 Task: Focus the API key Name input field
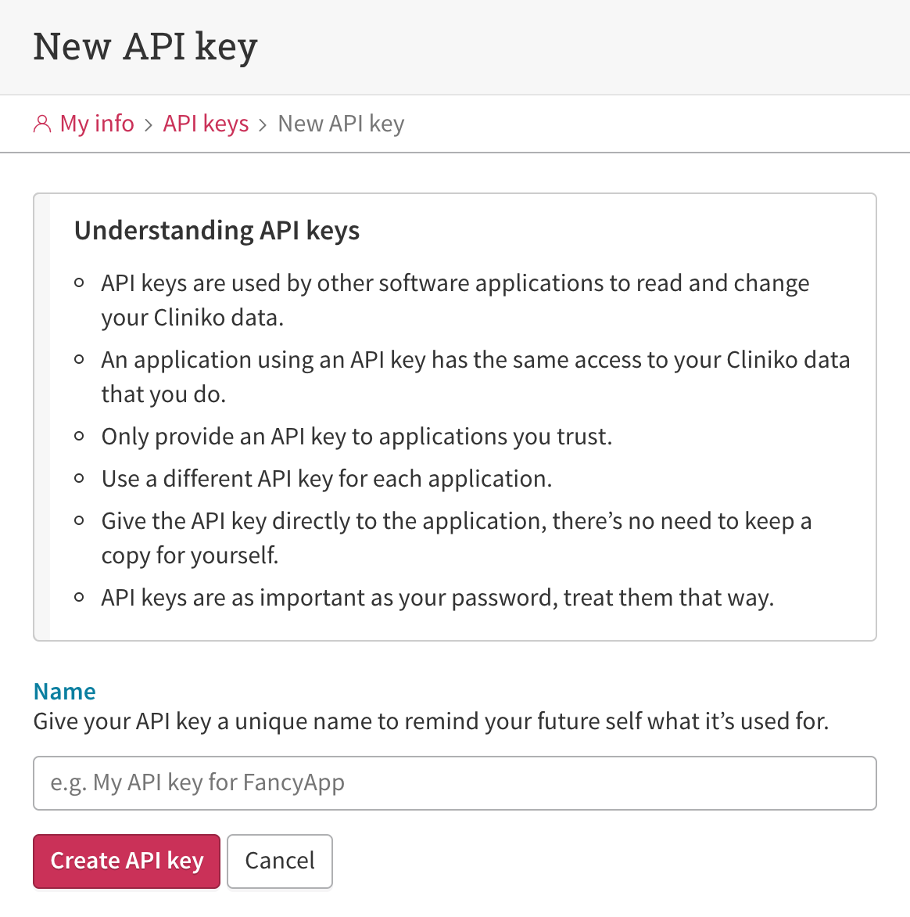(x=455, y=783)
